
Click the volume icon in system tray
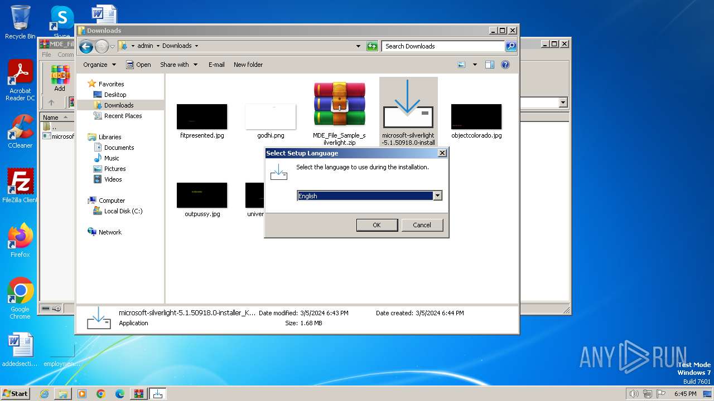[634, 394]
